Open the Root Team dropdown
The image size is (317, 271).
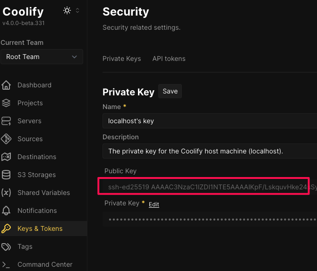[x=42, y=57]
